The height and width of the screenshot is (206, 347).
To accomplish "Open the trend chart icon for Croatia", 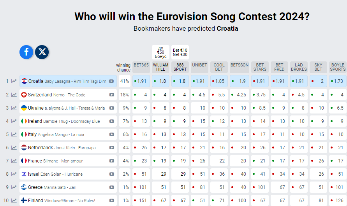I will tap(14, 81).
